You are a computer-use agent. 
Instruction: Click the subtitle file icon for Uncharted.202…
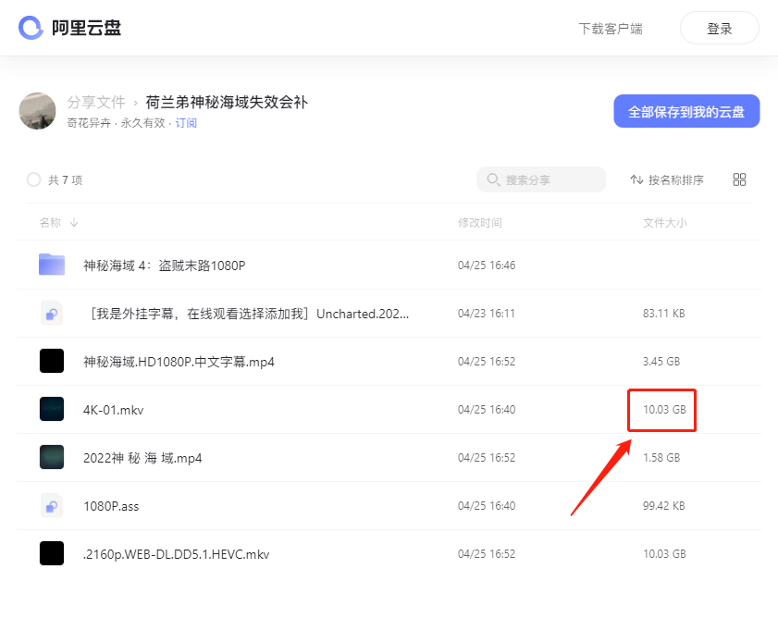point(52,314)
